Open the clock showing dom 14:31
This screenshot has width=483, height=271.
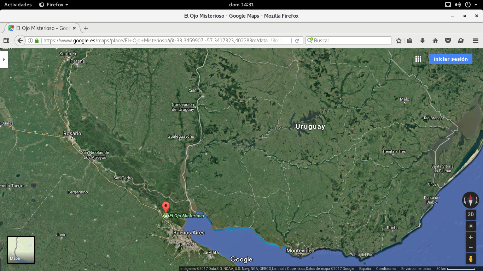click(241, 5)
